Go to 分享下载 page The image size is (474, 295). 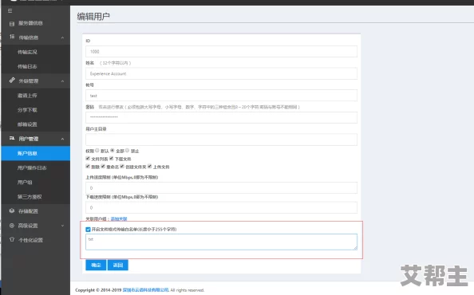(x=36, y=110)
